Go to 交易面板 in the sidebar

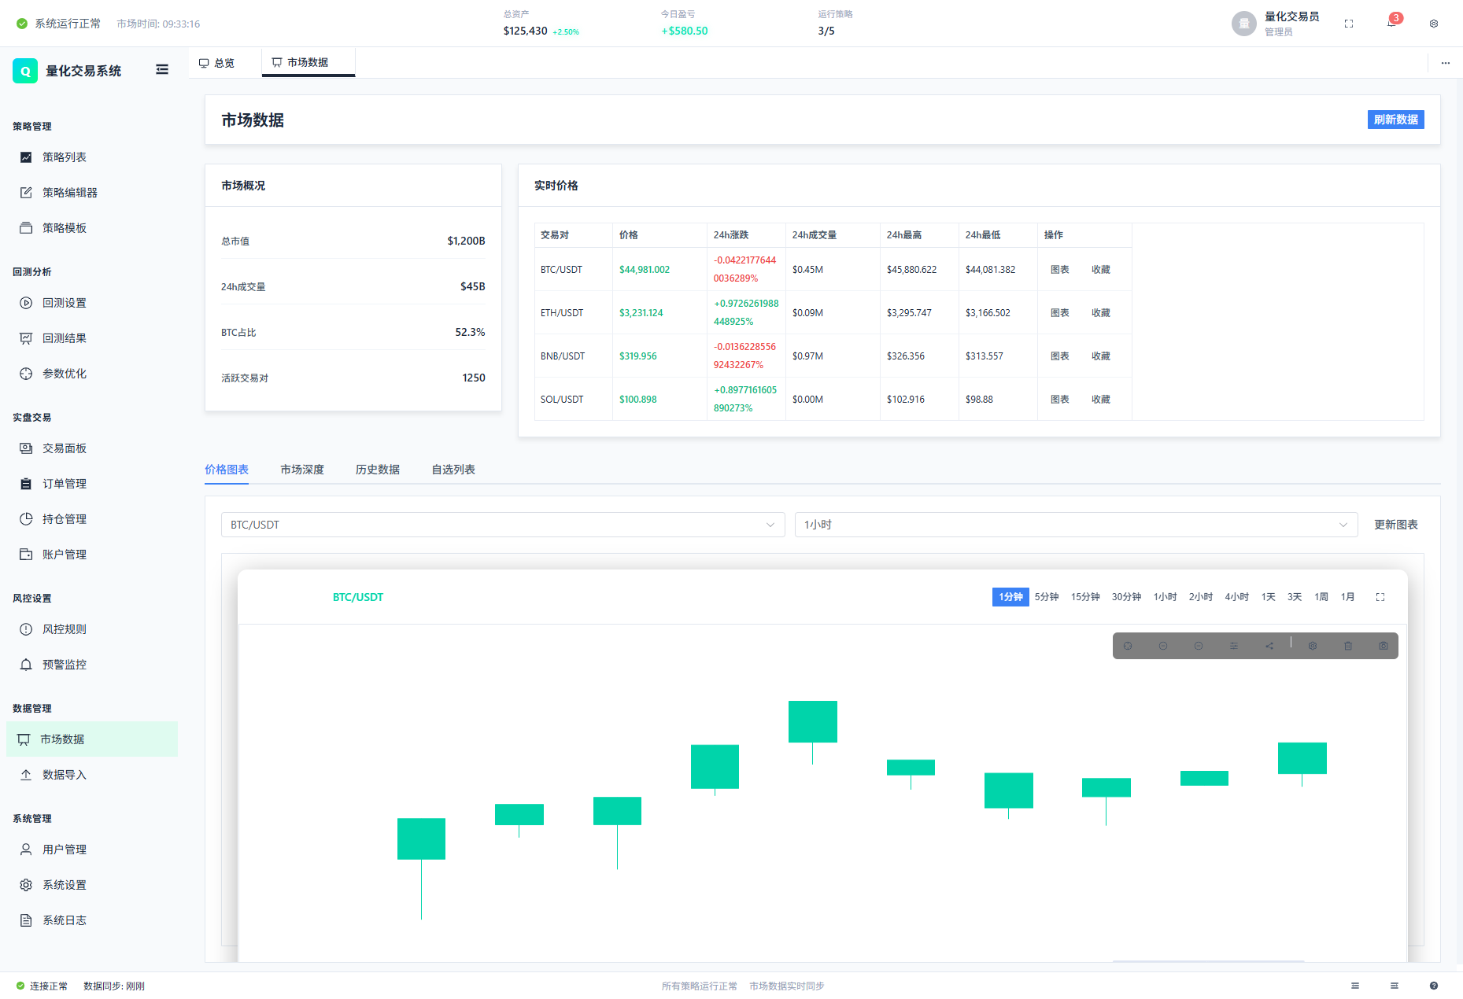tap(92, 448)
